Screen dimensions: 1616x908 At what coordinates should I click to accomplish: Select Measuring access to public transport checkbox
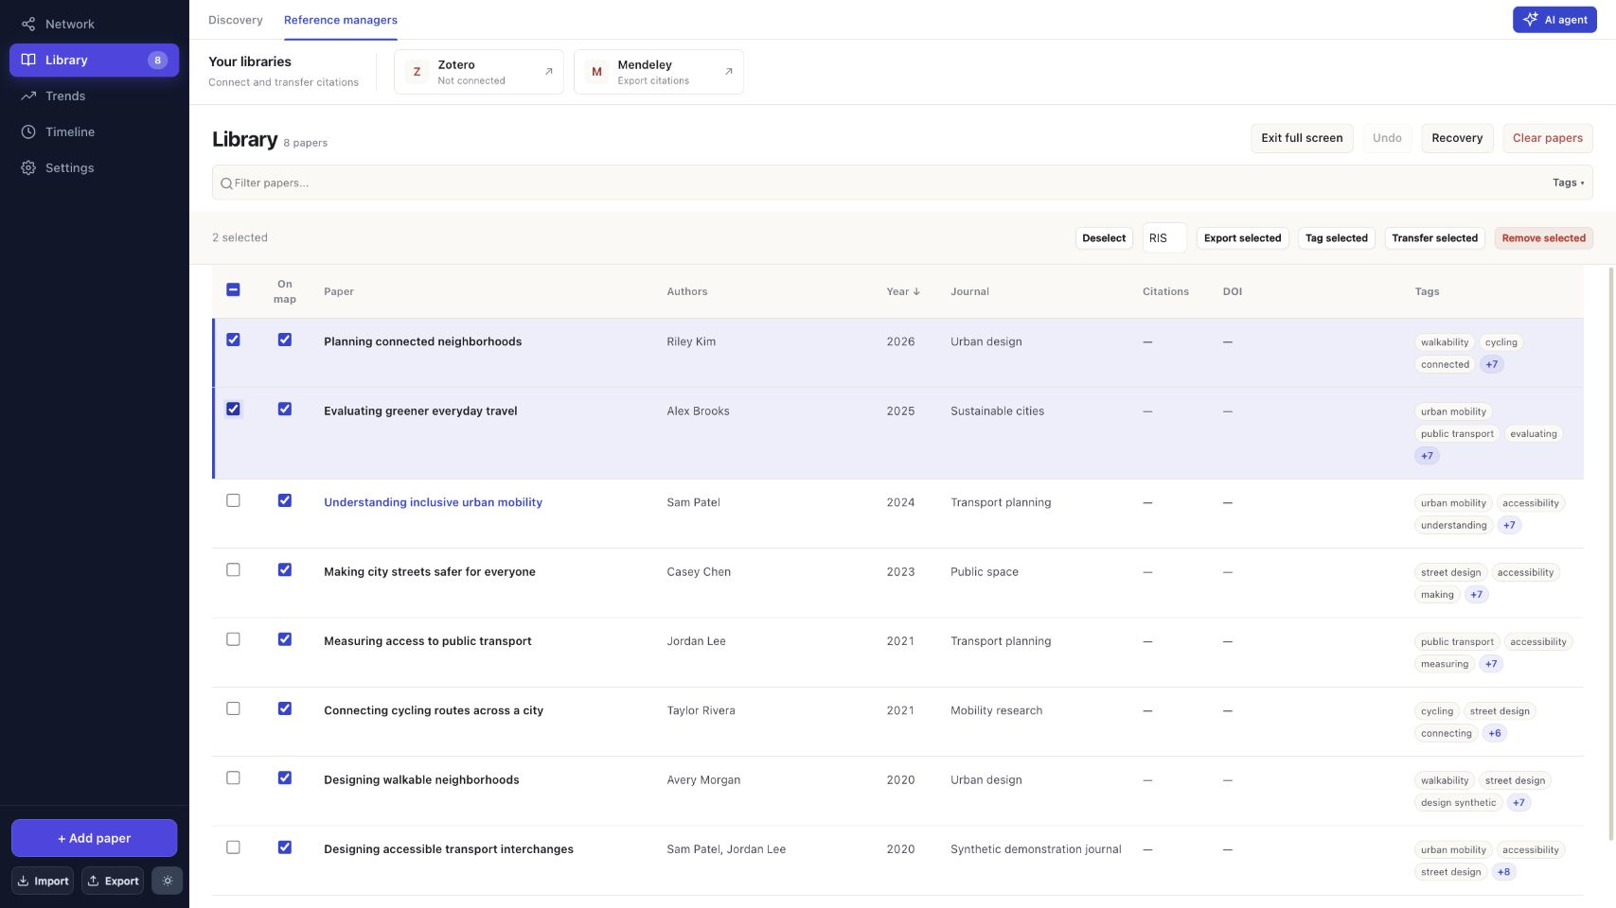point(233,639)
